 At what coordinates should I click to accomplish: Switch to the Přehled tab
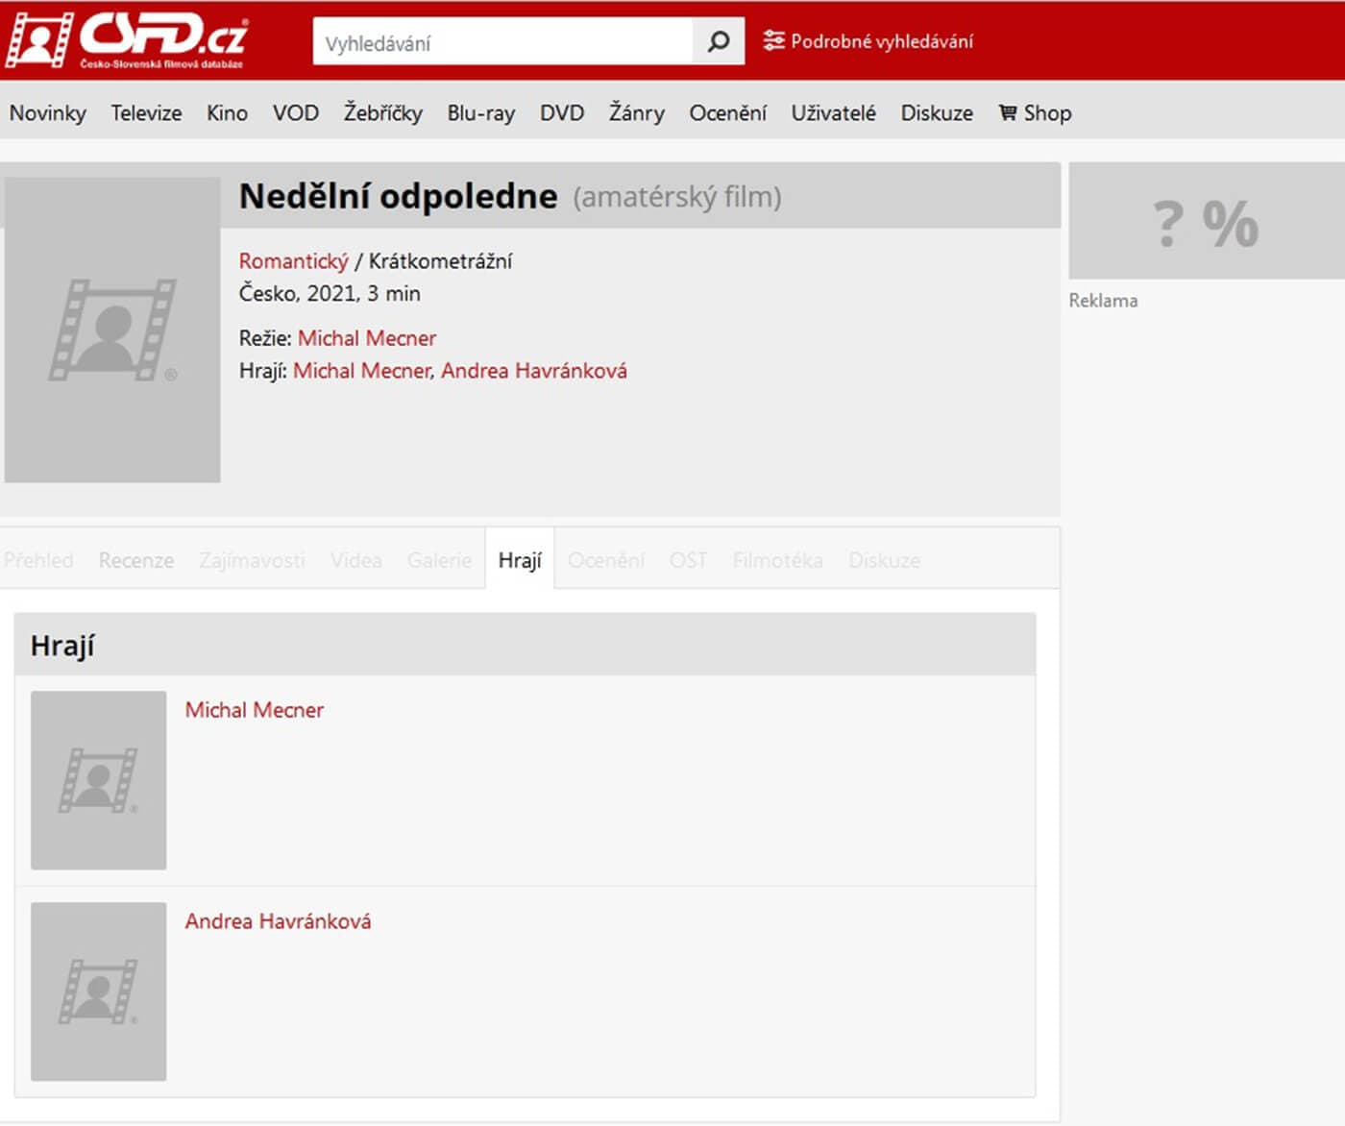[x=38, y=560]
